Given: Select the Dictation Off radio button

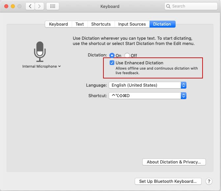Looking at the screenshot, I should tap(127, 55).
